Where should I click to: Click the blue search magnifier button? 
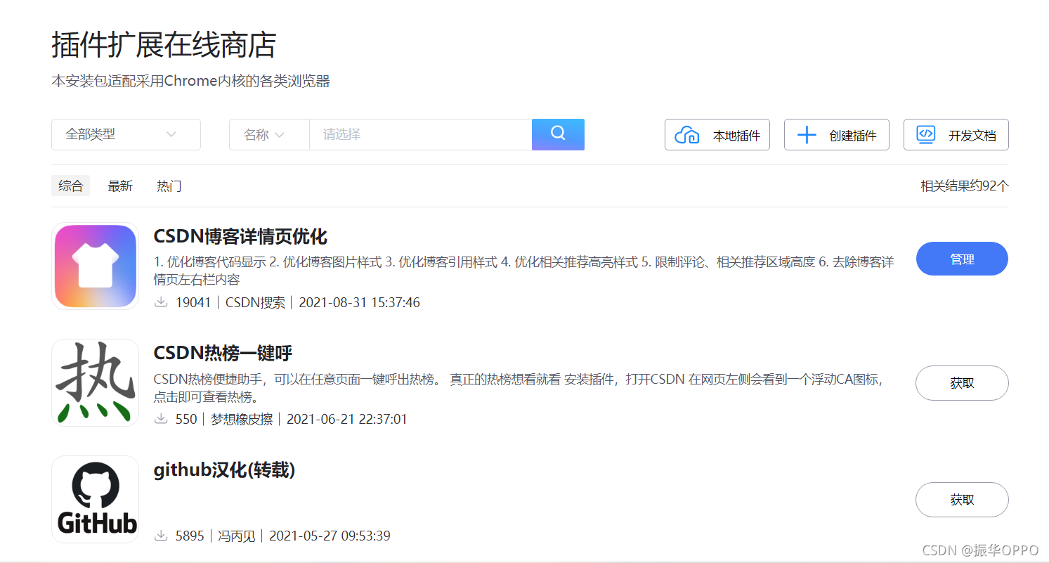tap(558, 134)
